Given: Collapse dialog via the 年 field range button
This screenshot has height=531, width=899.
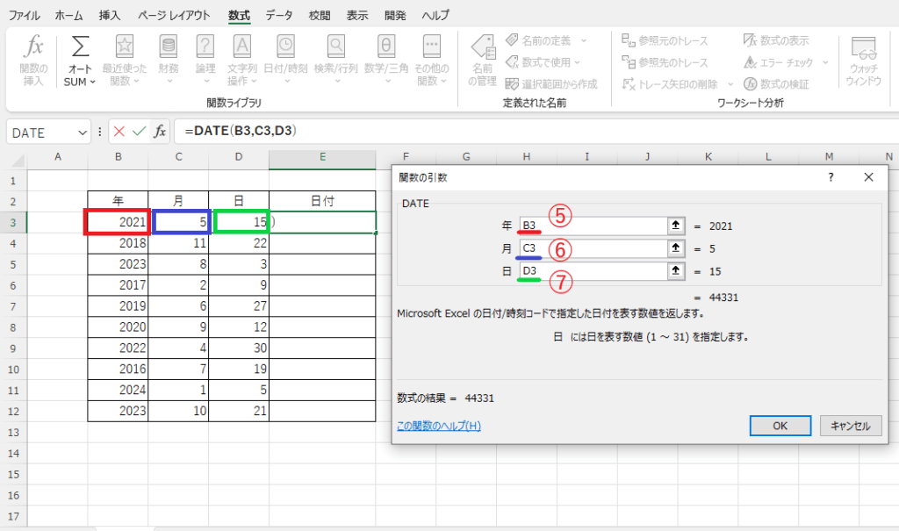Looking at the screenshot, I should [x=676, y=226].
